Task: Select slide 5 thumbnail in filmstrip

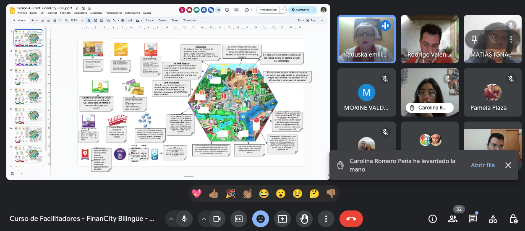Action: (x=28, y=115)
